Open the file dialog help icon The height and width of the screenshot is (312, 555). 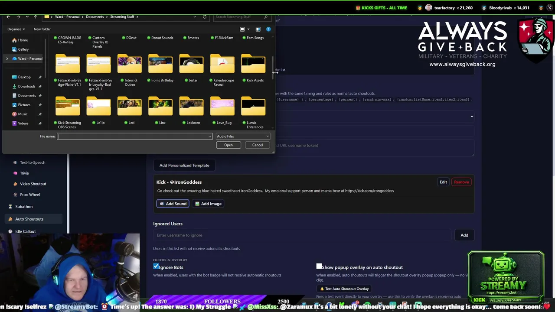click(x=268, y=29)
